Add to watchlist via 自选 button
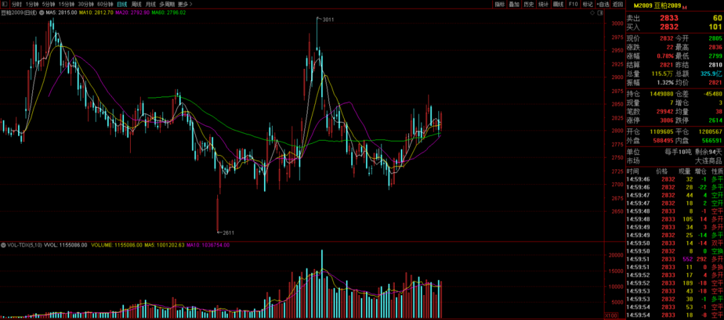This screenshot has height=320, width=724. click(x=603, y=4)
